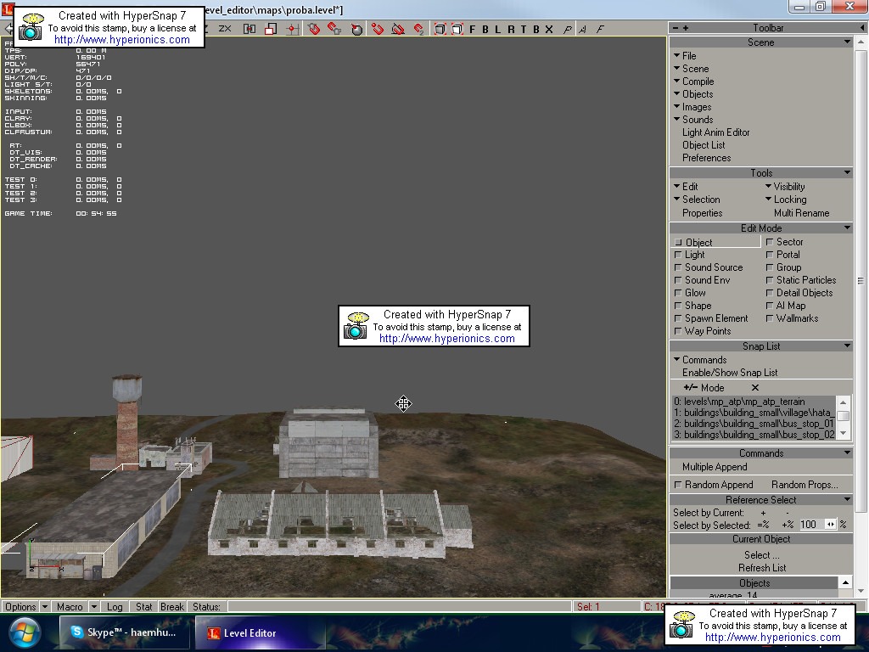Click the magnet with red dot icon

pyautogui.click(x=378, y=29)
